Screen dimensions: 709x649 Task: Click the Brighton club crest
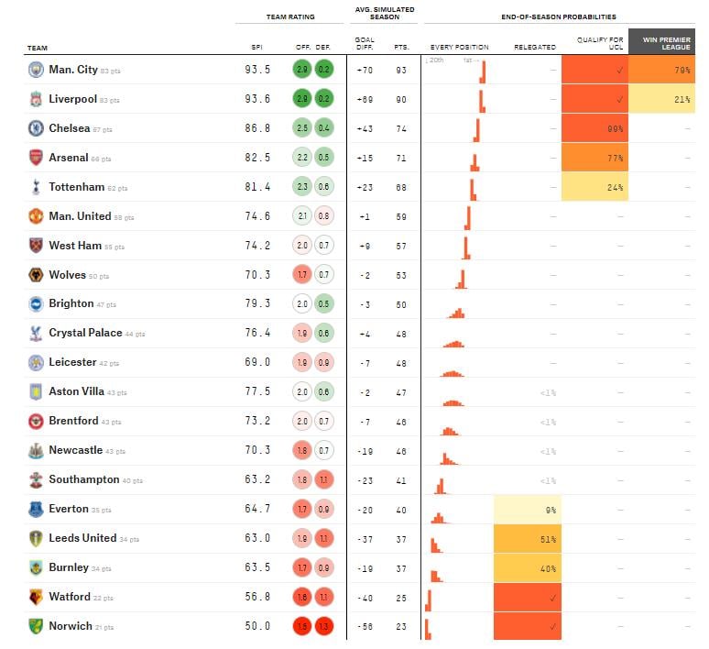[36, 304]
